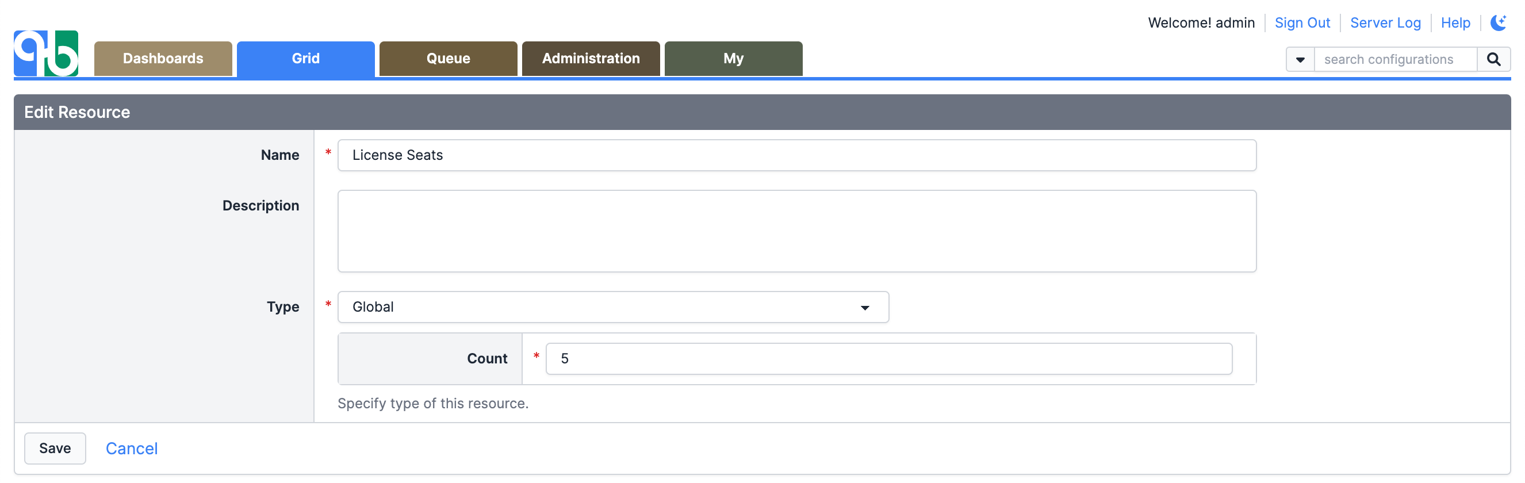Click into the Description text area
This screenshot has width=1525, height=483.
point(796,231)
